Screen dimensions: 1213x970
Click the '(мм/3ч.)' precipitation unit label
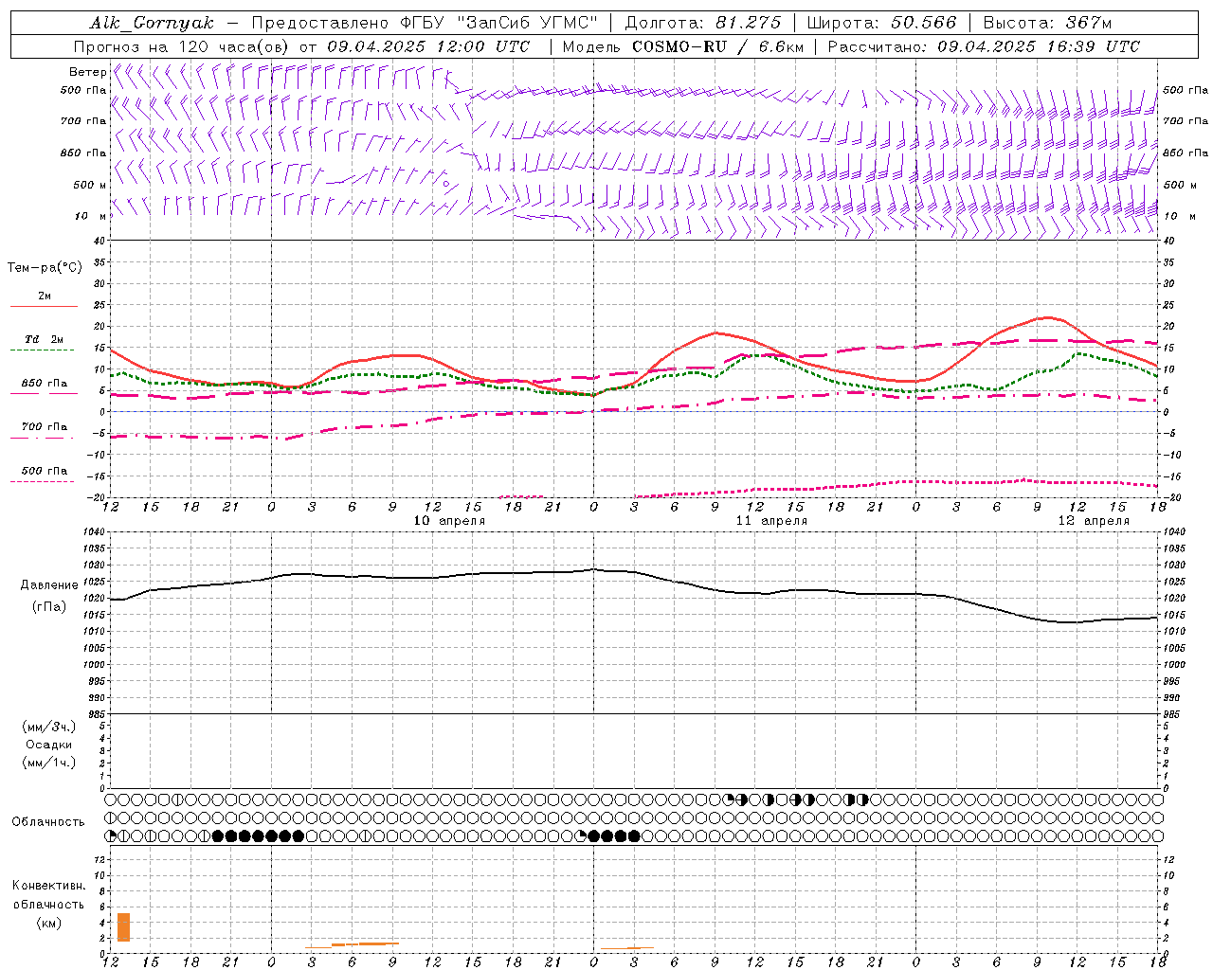coord(49,727)
